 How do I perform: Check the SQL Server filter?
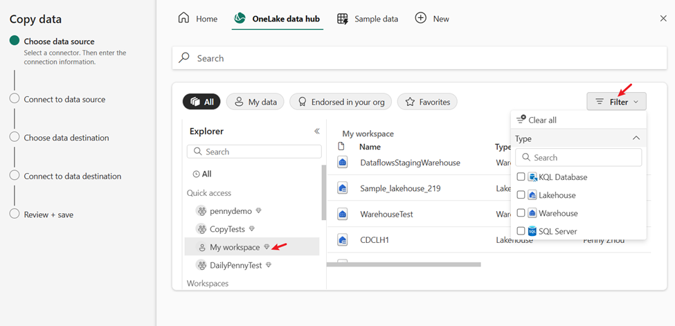[521, 231]
